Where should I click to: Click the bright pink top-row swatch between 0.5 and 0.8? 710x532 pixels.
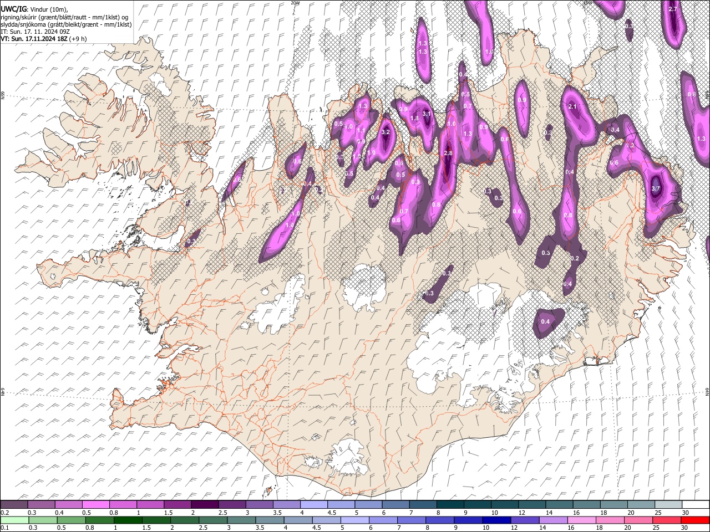pyautogui.click(x=95, y=504)
